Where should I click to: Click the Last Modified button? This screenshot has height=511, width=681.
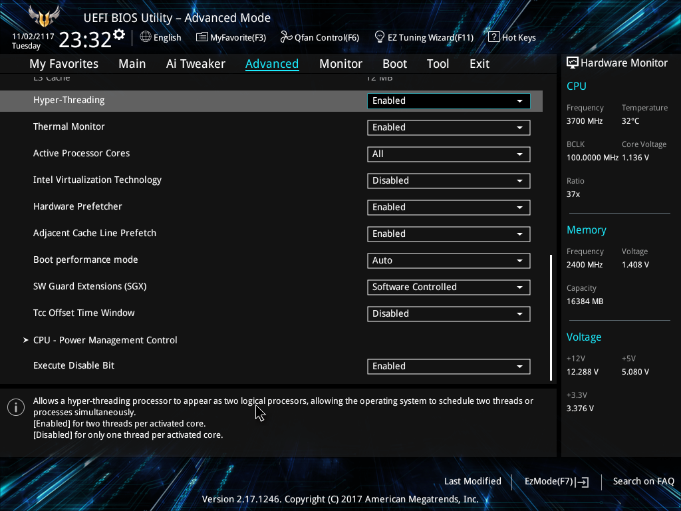(473, 482)
